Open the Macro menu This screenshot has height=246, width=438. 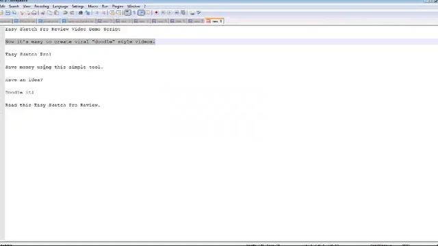(x=93, y=6)
